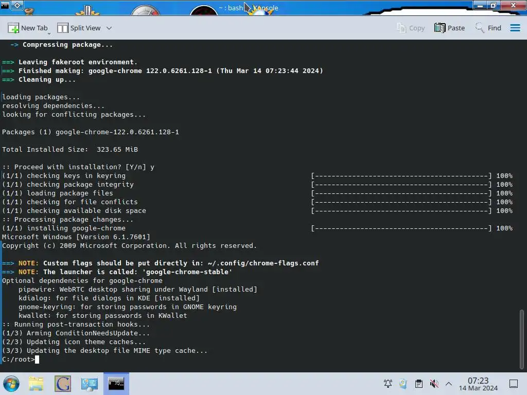Viewport: 527px width, 395px height.
Task: Open system settings taskbar icon
Action: click(x=89, y=384)
